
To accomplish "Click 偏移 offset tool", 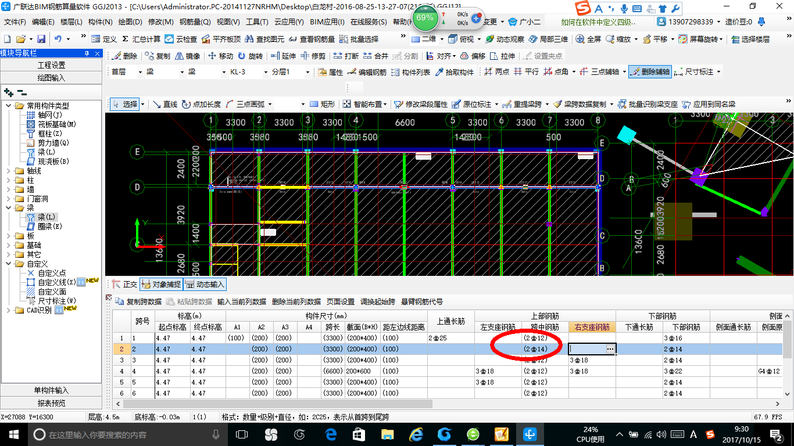I will (x=473, y=56).
